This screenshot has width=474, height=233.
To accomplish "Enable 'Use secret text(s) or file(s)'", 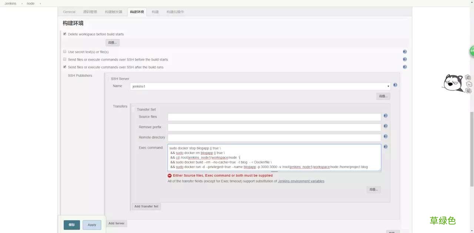I will coord(64,52).
